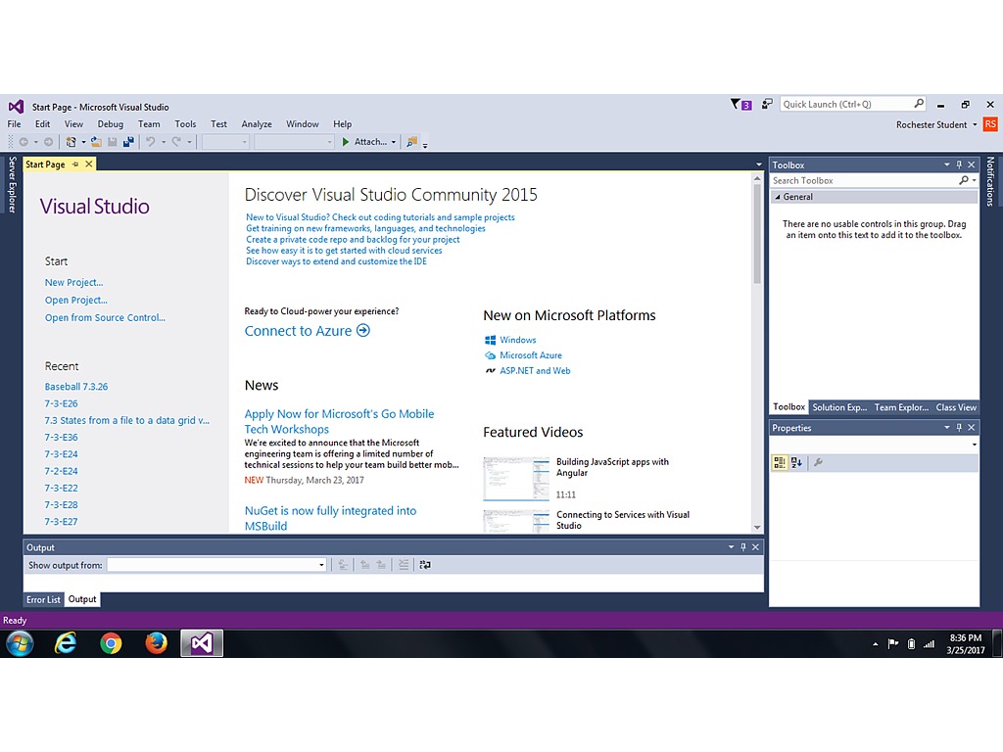Click the Start Page vertical scrollbar
The image size is (1003, 752).
coord(757,235)
